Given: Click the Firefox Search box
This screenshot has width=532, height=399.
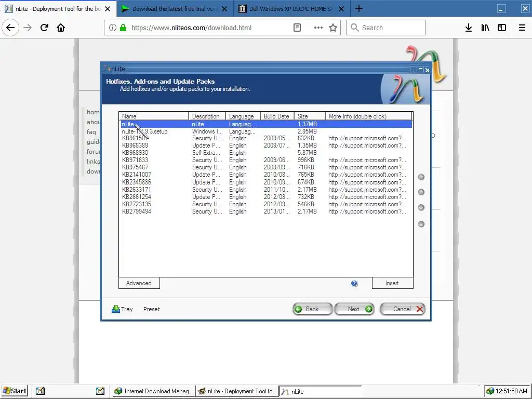Looking at the screenshot, I should 386,28.
